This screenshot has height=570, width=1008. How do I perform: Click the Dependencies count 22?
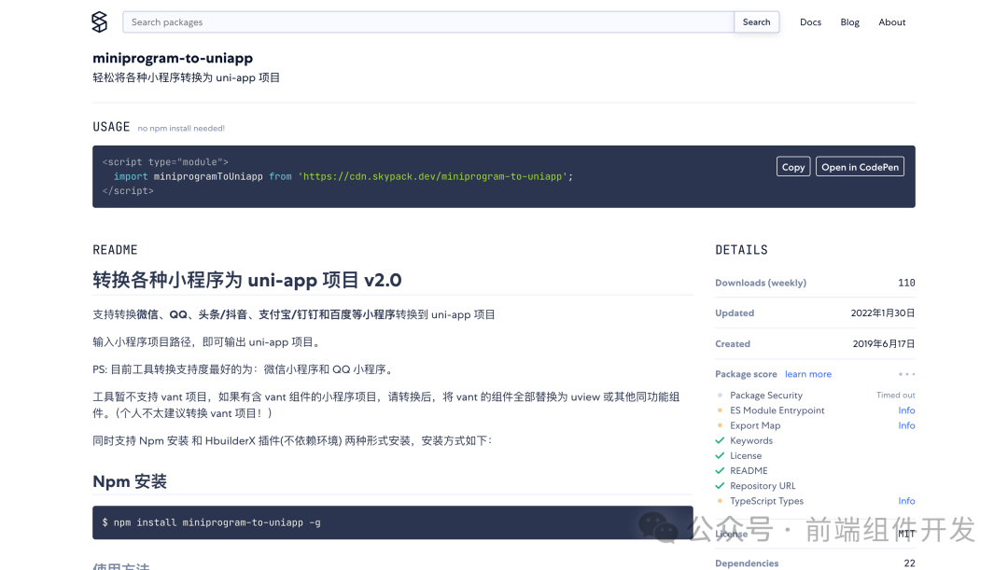(909, 563)
